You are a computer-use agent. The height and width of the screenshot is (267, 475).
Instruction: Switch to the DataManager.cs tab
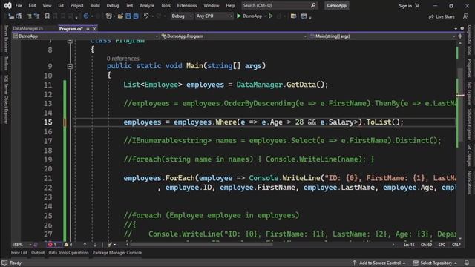point(28,28)
